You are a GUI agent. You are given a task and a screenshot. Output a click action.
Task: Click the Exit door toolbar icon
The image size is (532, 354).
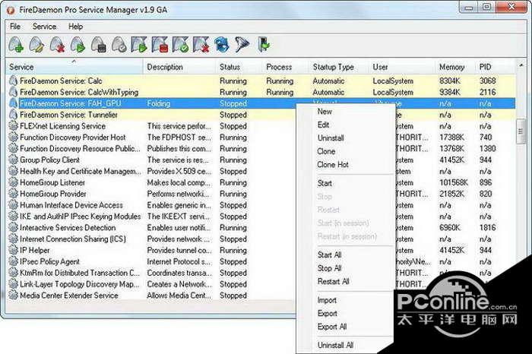click(263, 45)
